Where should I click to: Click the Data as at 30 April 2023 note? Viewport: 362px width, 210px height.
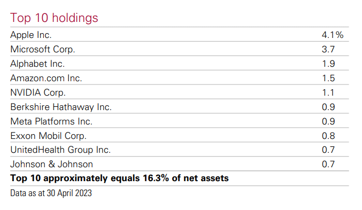point(51,193)
